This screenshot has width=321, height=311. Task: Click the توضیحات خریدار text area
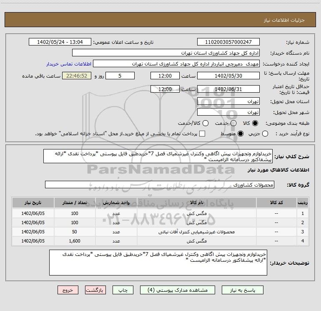pos(158,263)
